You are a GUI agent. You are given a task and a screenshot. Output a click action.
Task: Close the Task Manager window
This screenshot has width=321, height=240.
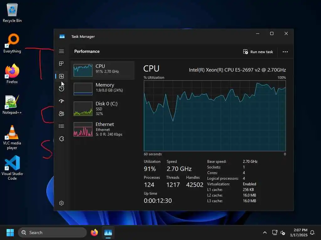[286, 33]
